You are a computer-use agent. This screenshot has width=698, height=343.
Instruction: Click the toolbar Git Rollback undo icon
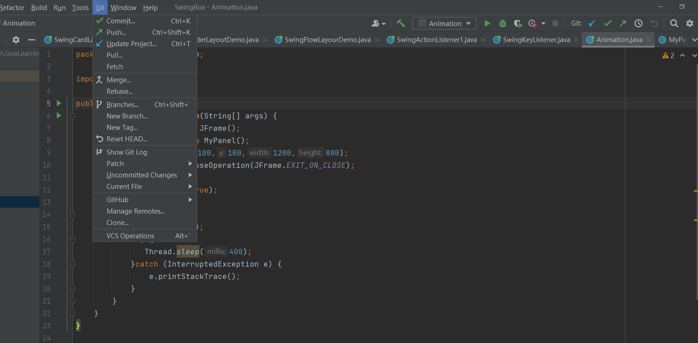[655, 23]
